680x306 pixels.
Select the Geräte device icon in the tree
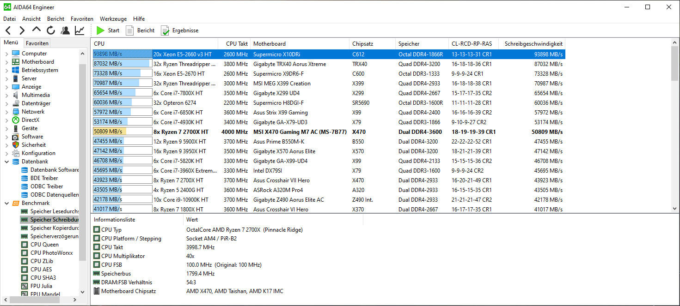pyautogui.click(x=16, y=128)
